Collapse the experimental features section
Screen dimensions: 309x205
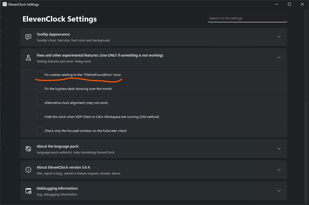tap(279, 57)
